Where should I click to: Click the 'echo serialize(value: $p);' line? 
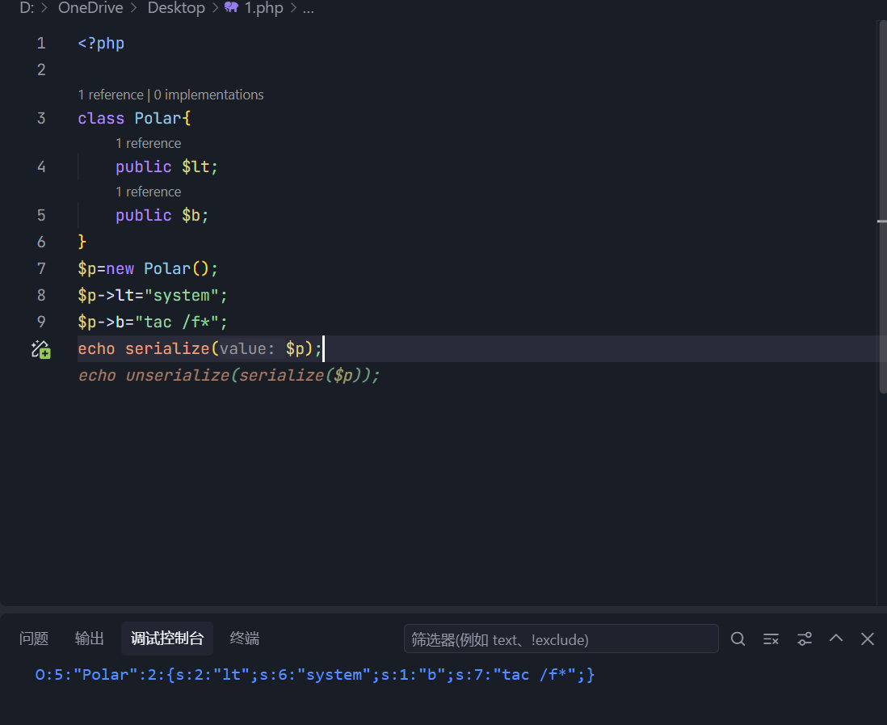click(x=200, y=348)
